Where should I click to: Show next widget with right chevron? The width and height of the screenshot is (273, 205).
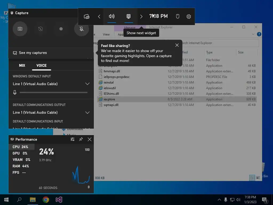tap(141, 16)
